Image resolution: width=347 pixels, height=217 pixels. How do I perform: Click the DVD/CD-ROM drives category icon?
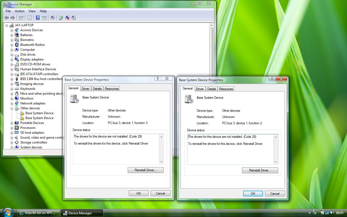click(17, 64)
